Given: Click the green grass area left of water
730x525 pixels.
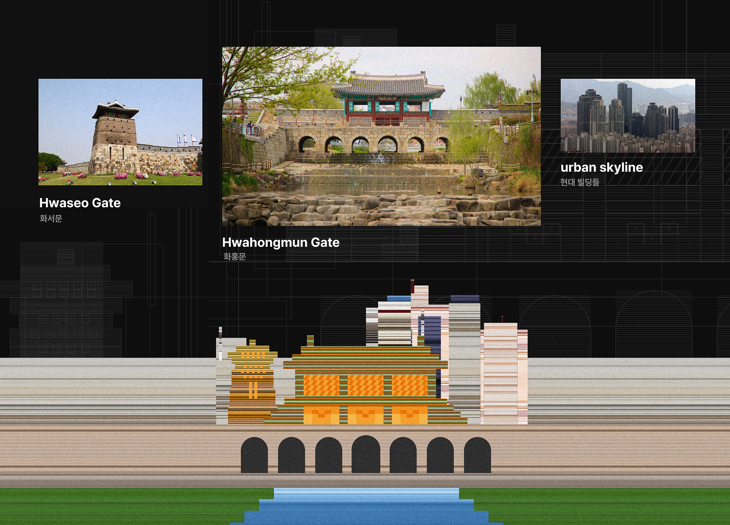Looking at the screenshot, I should pyautogui.click(x=122, y=506).
